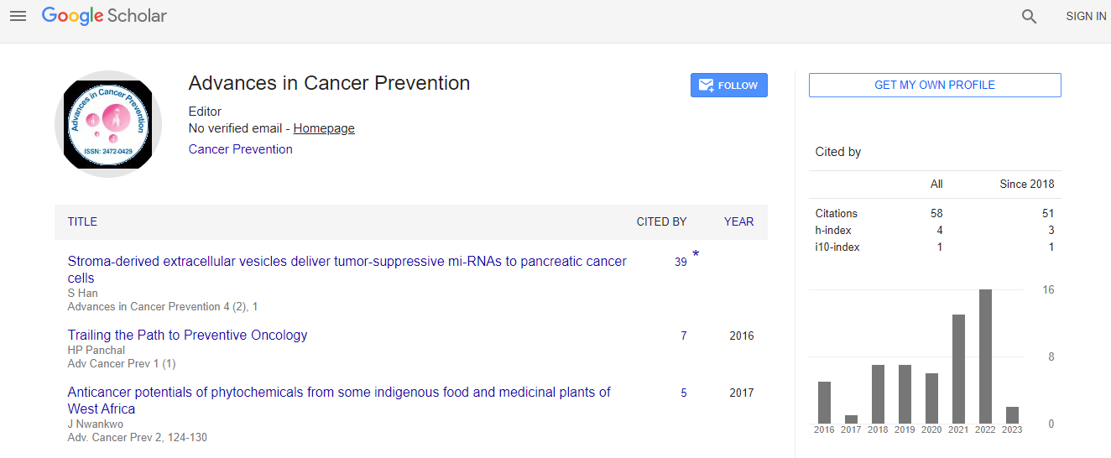Sort articles by the Title column header
The width and height of the screenshot is (1111, 458).
82,222
